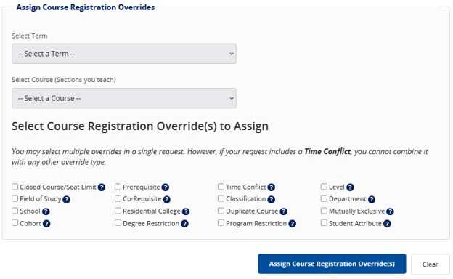The image size is (453, 279).
Task: Enable the Prerequisite override checkbox
Action: click(118, 187)
